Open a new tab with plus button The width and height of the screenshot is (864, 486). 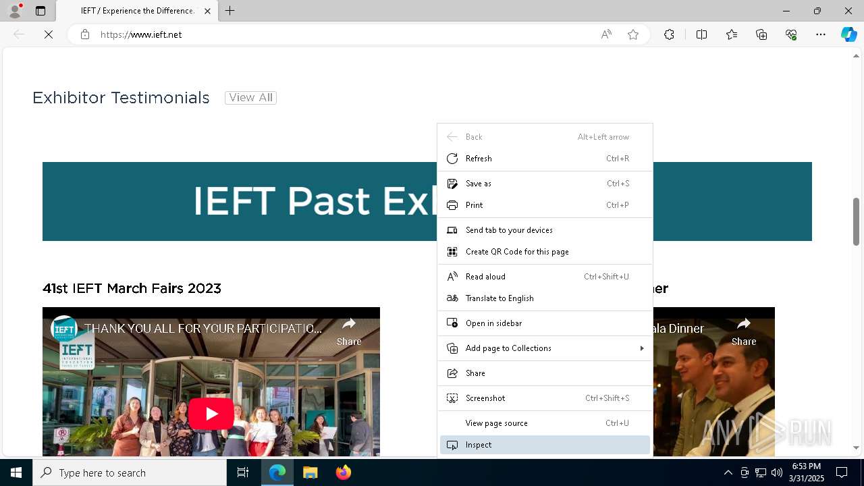pos(230,11)
